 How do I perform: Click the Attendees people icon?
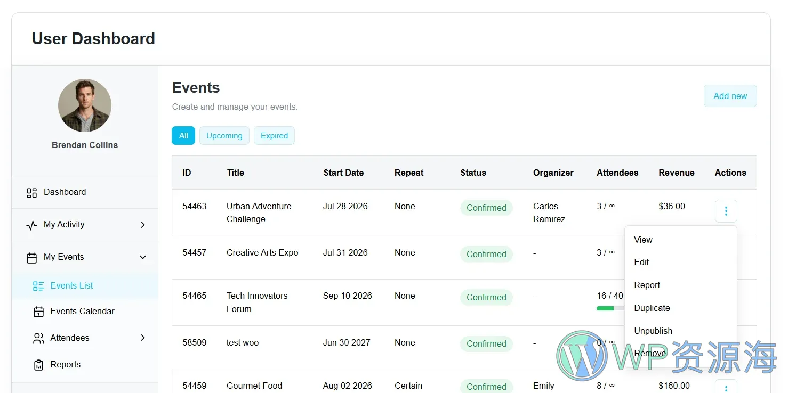pyautogui.click(x=38, y=338)
